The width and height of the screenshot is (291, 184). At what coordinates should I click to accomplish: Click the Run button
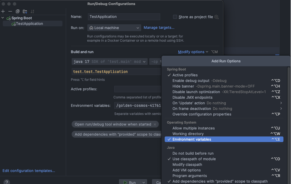tap(130, 182)
